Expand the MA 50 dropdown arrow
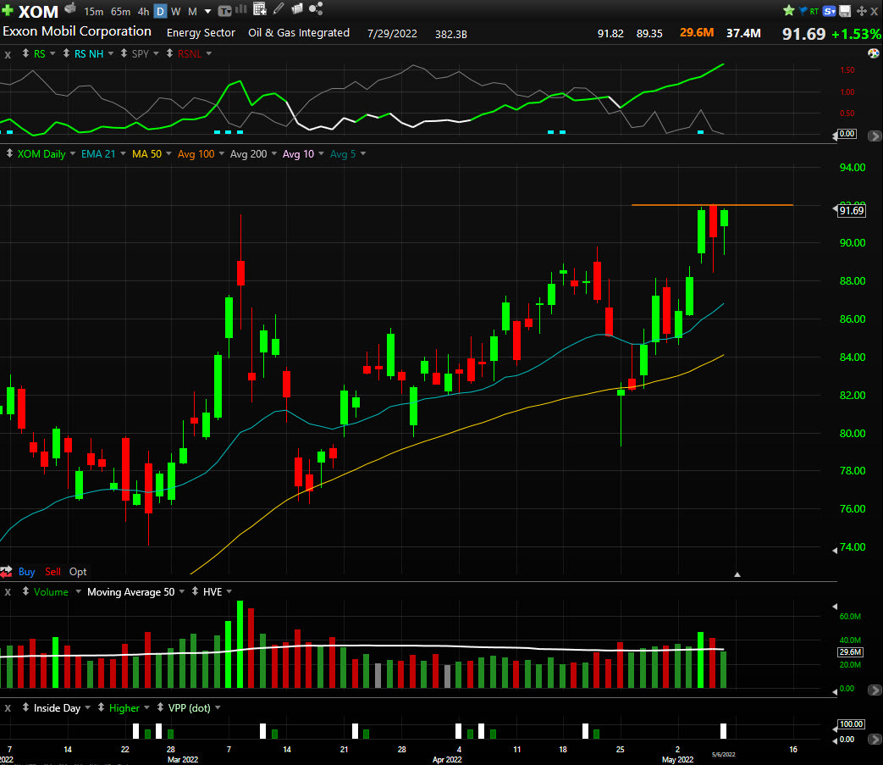Viewport: 883px width, 765px height. pyautogui.click(x=168, y=153)
